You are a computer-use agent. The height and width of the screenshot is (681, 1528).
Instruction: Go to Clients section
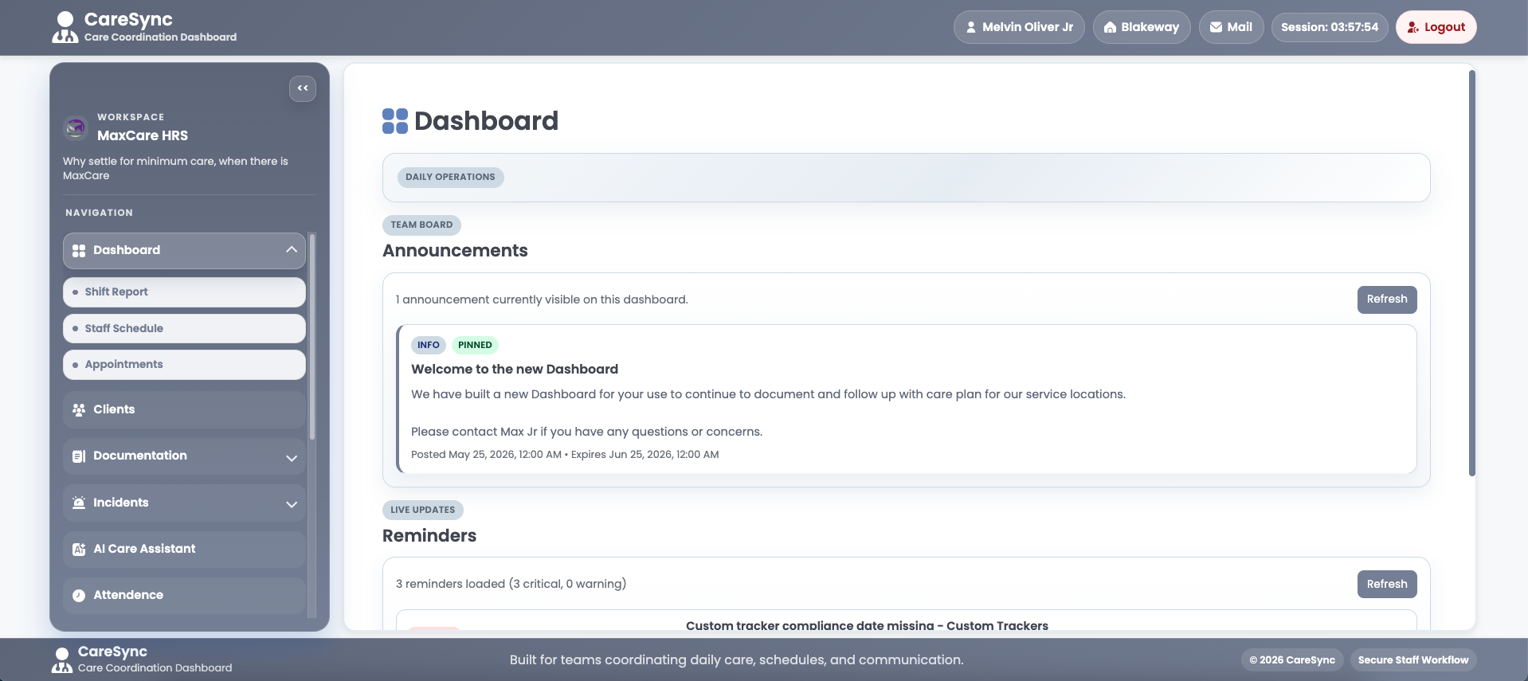184,409
